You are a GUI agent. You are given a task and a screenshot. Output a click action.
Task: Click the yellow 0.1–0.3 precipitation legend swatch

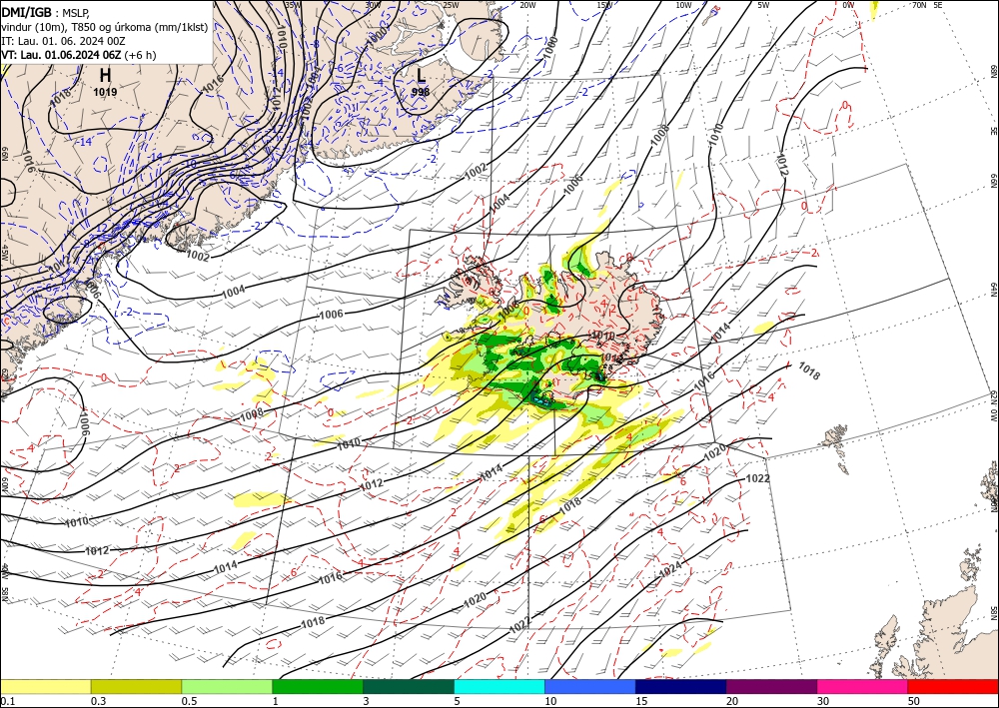(x=45, y=686)
